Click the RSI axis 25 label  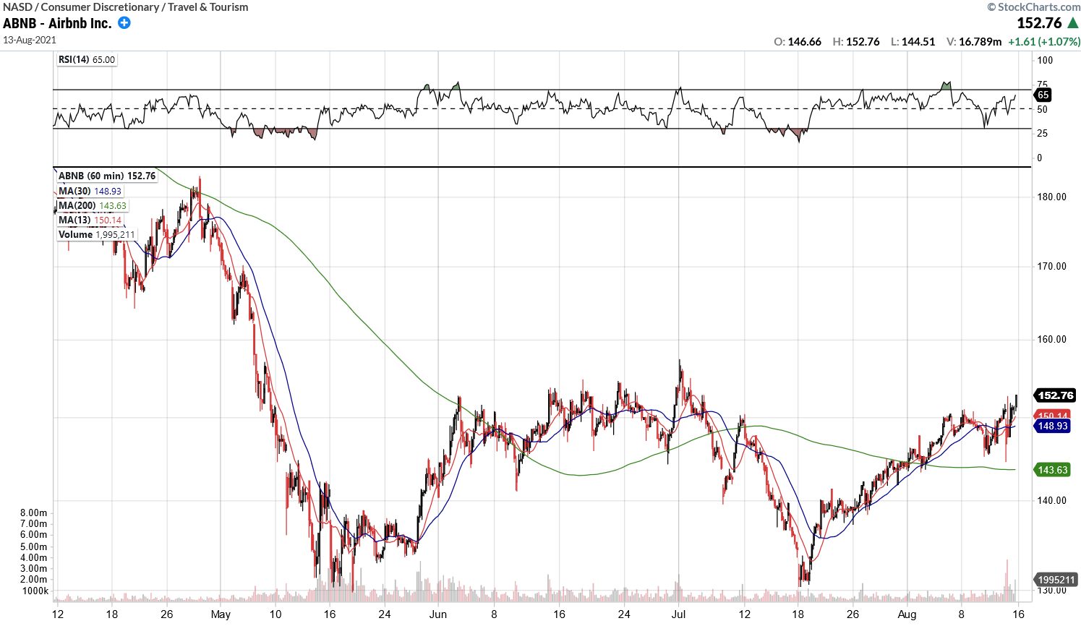(x=1042, y=134)
